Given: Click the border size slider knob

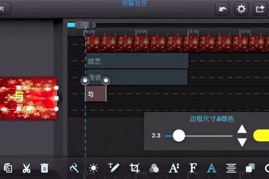Looking at the screenshot, I should pyautogui.click(x=179, y=136).
